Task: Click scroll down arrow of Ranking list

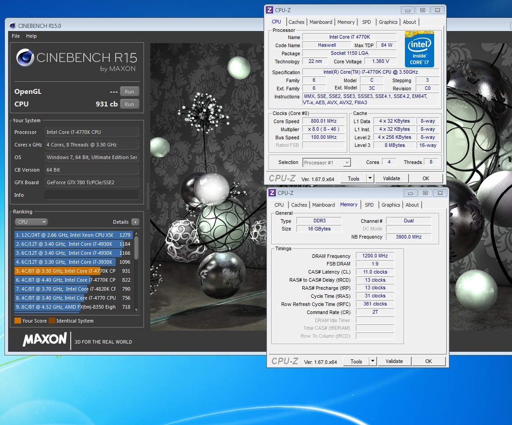Action: pos(136,310)
